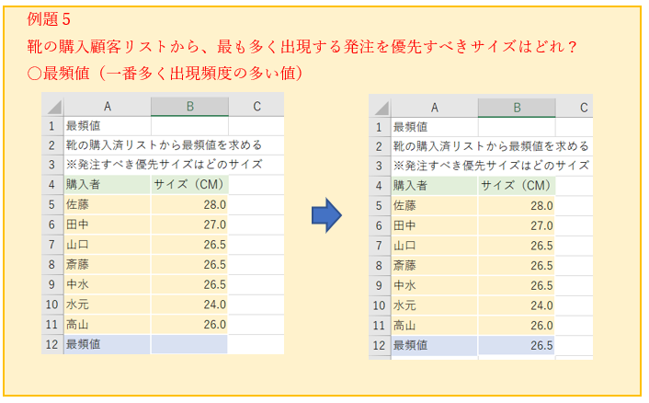Select empty 最頻値 result cell B12 in left sheet
649x403 pixels.
189,344
